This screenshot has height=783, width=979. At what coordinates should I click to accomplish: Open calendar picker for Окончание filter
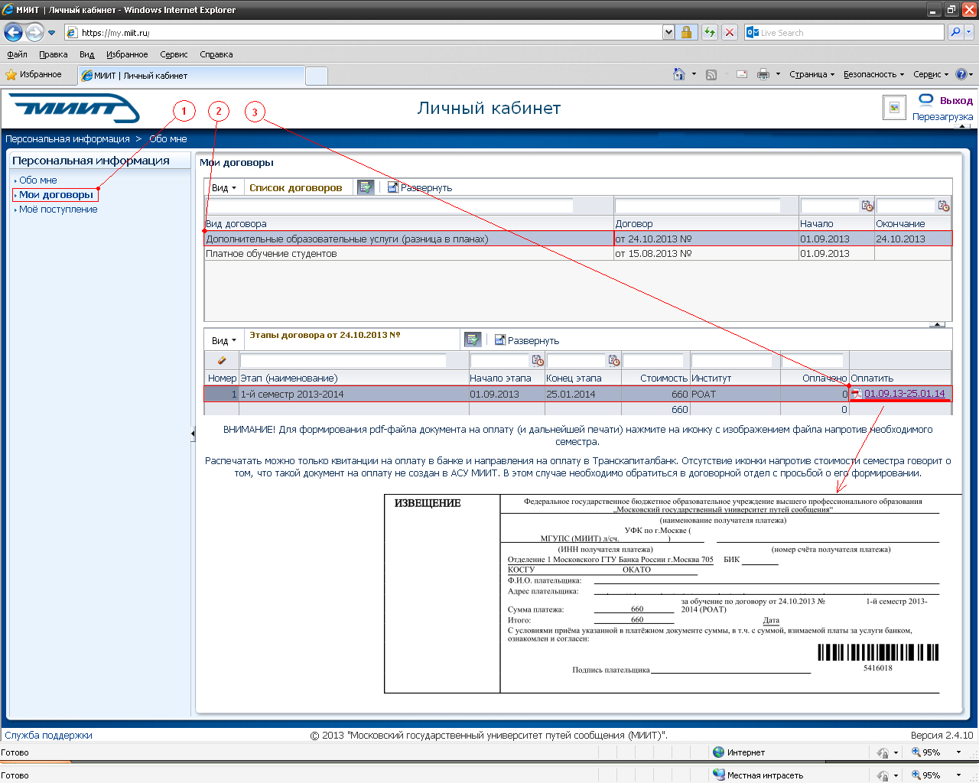point(943,206)
